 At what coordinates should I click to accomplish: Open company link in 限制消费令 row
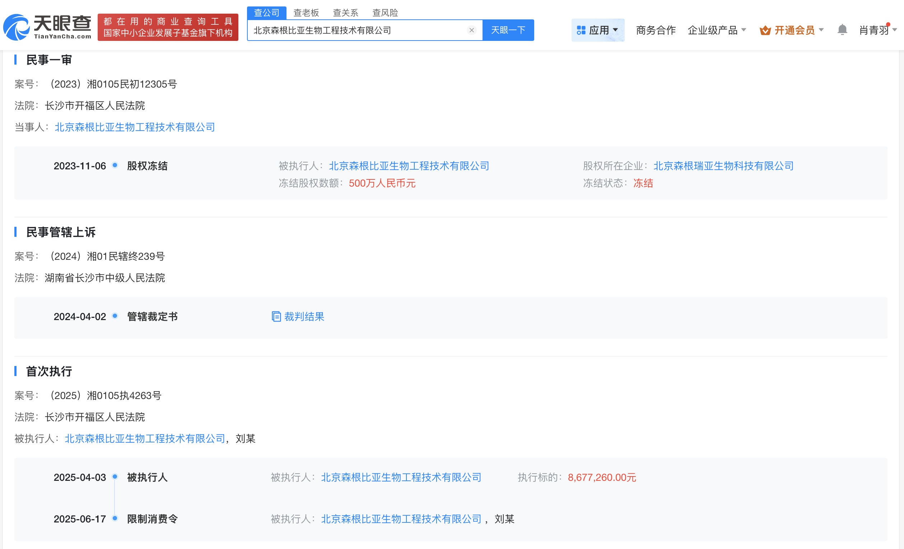pyautogui.click(x=401, y=519)
